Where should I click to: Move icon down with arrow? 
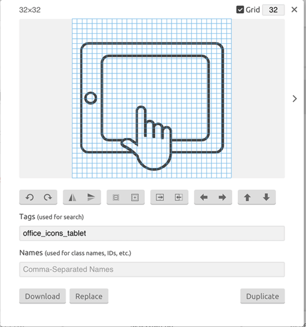(266, 197)
